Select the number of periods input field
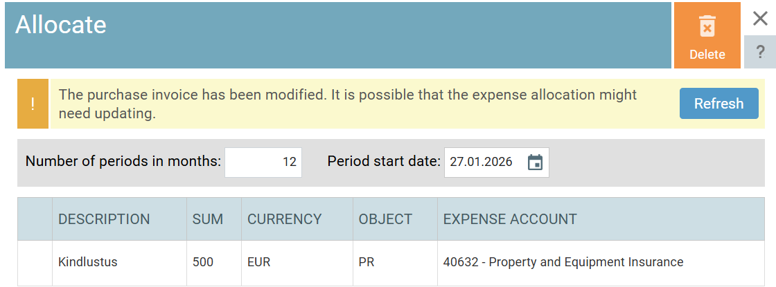Viewport: 776px width, 287px height. coord(263,162)
